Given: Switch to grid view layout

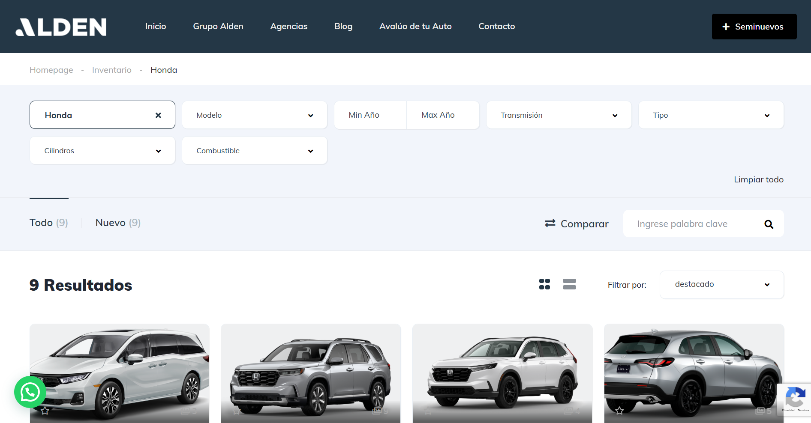Looking at the screenshot, I should pos(544,284).
